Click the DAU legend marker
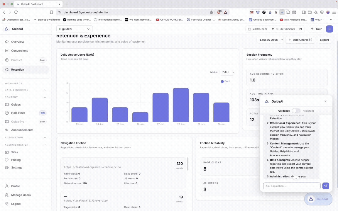This screenshot has width=338, height=211. coord(222,81)
